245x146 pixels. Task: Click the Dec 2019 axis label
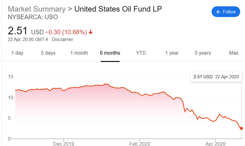coord(64,144)
